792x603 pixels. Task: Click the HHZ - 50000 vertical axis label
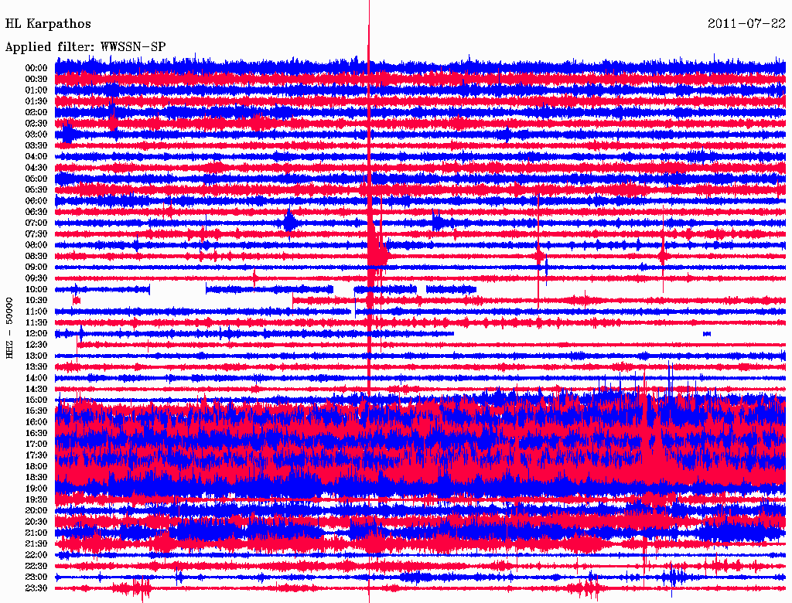point(9,327)
